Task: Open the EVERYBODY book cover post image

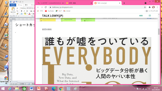Action: (x=96, y=61)
